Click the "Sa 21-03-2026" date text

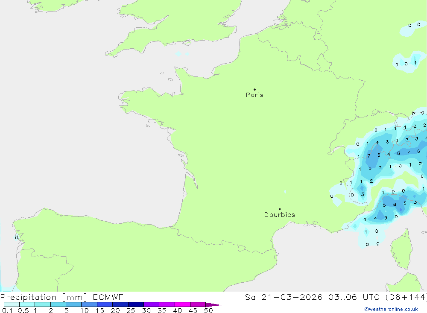pyautogui.click(x=284, y=297)
